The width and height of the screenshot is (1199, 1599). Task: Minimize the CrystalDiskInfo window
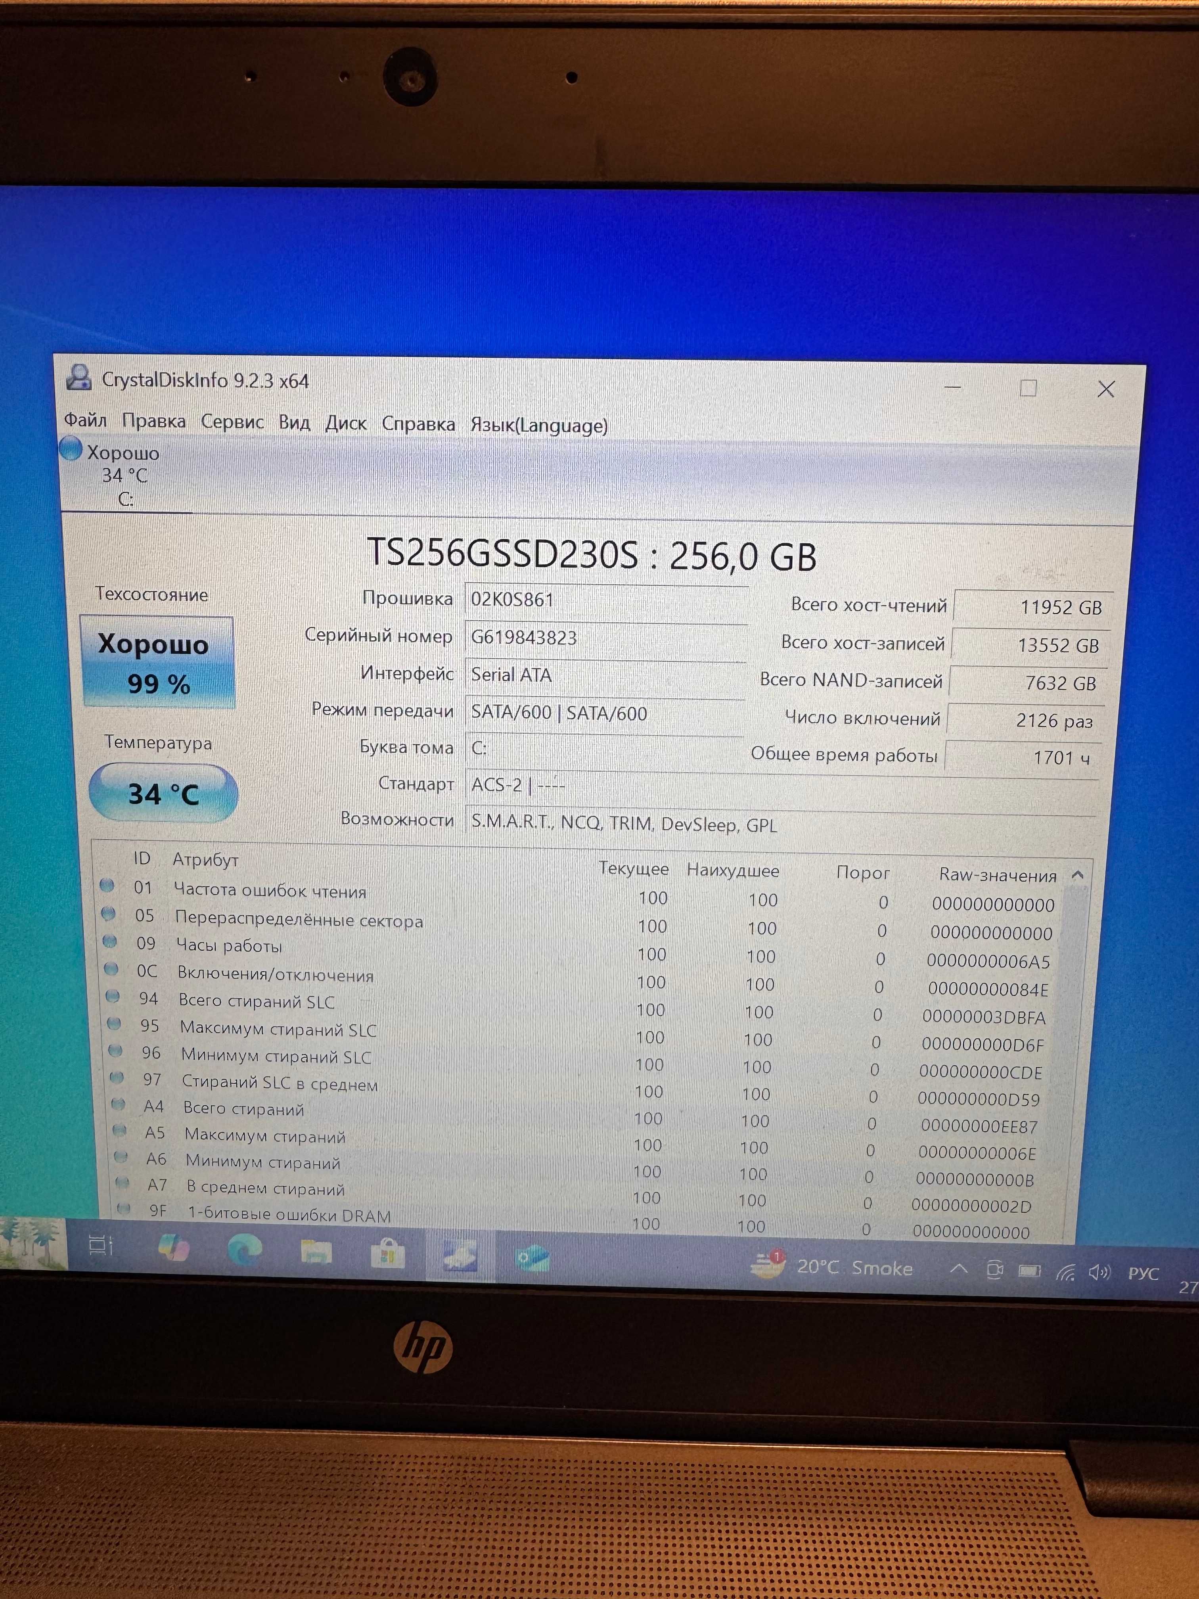click(952, 387)
